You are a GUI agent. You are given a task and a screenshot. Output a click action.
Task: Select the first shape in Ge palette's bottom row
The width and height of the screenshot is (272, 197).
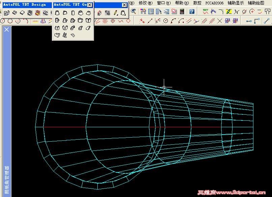[x=57, y=35]
